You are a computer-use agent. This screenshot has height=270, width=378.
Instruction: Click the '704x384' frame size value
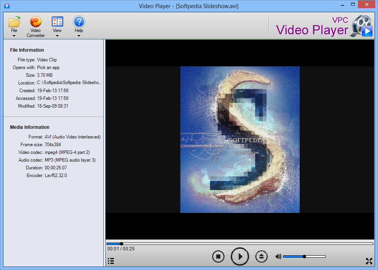pyautogui.click(x=53, y=145)
